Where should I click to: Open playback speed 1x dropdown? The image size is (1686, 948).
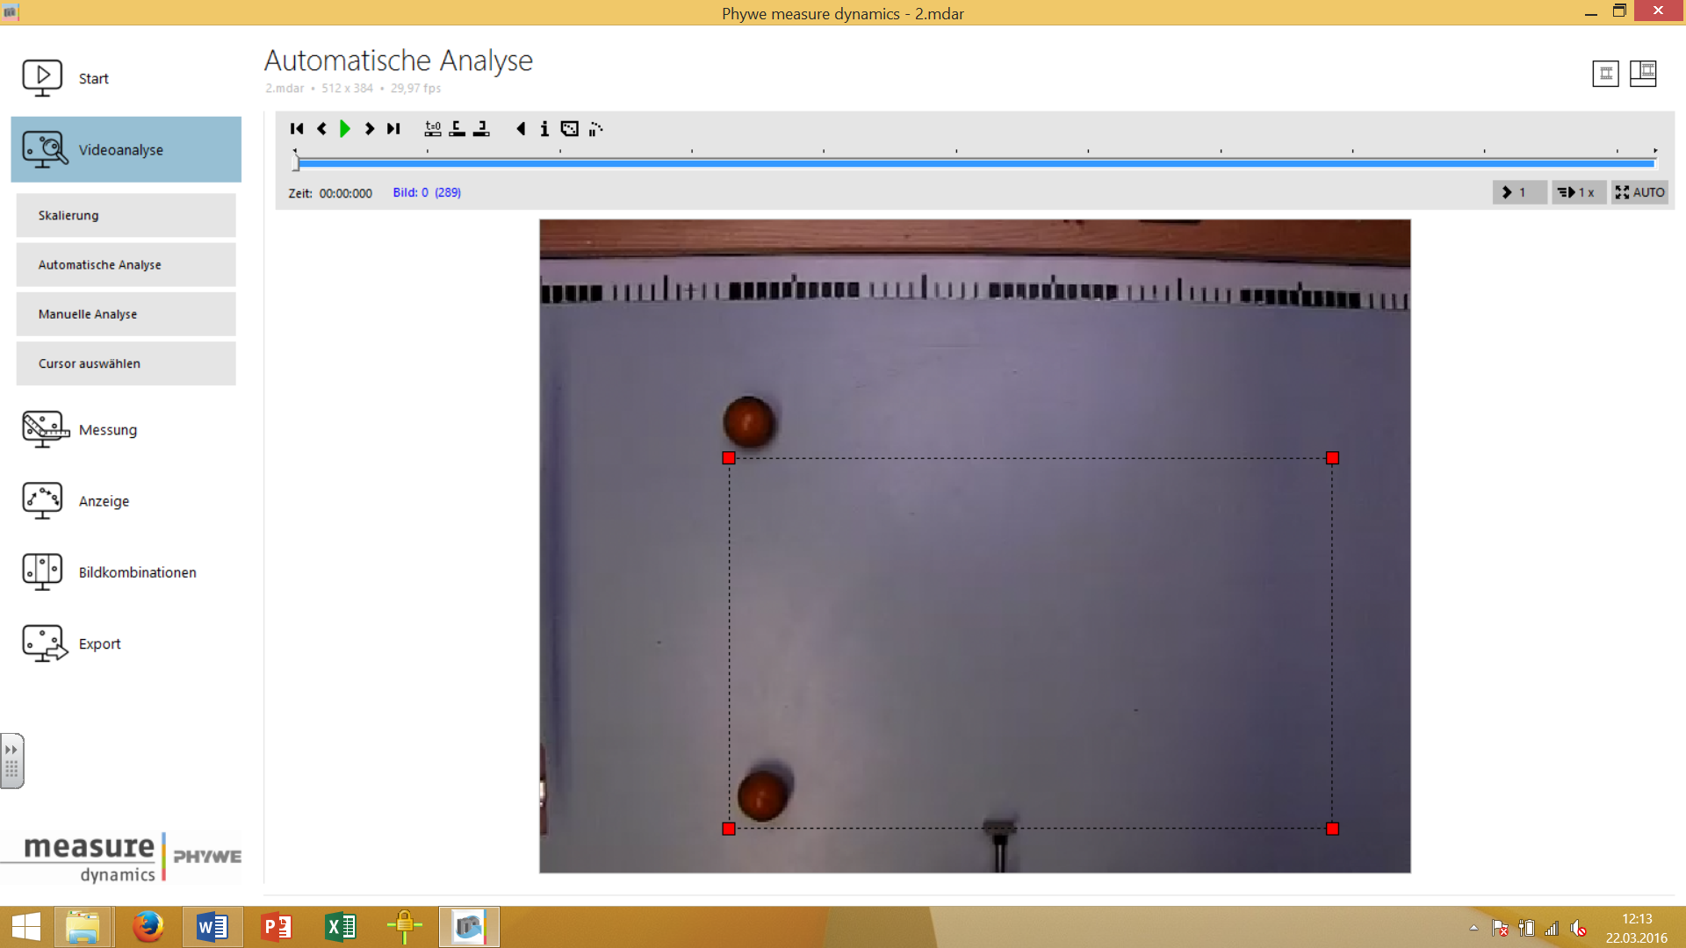(x=1578, y=192)
